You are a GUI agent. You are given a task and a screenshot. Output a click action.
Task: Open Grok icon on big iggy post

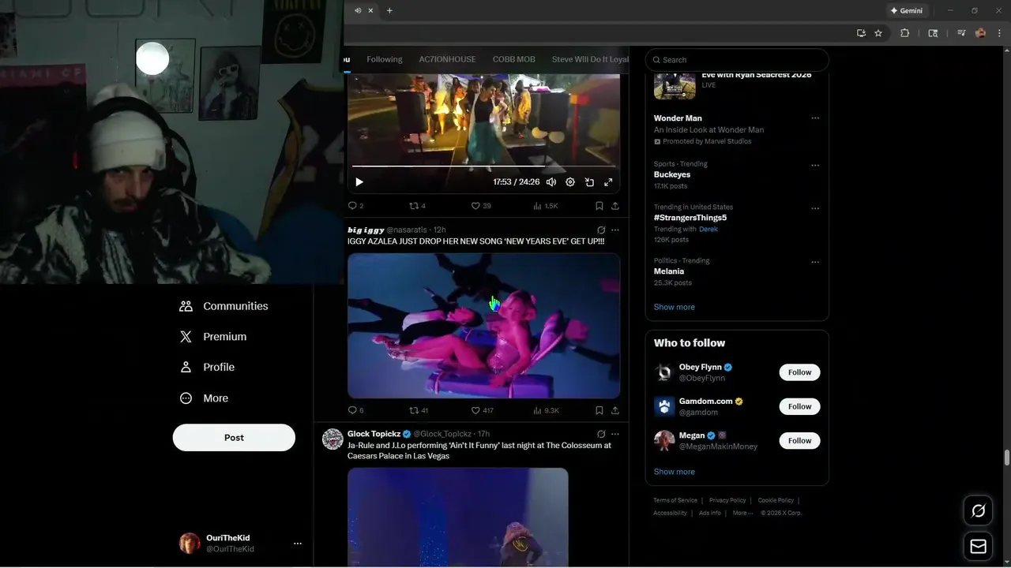(601, 230)
